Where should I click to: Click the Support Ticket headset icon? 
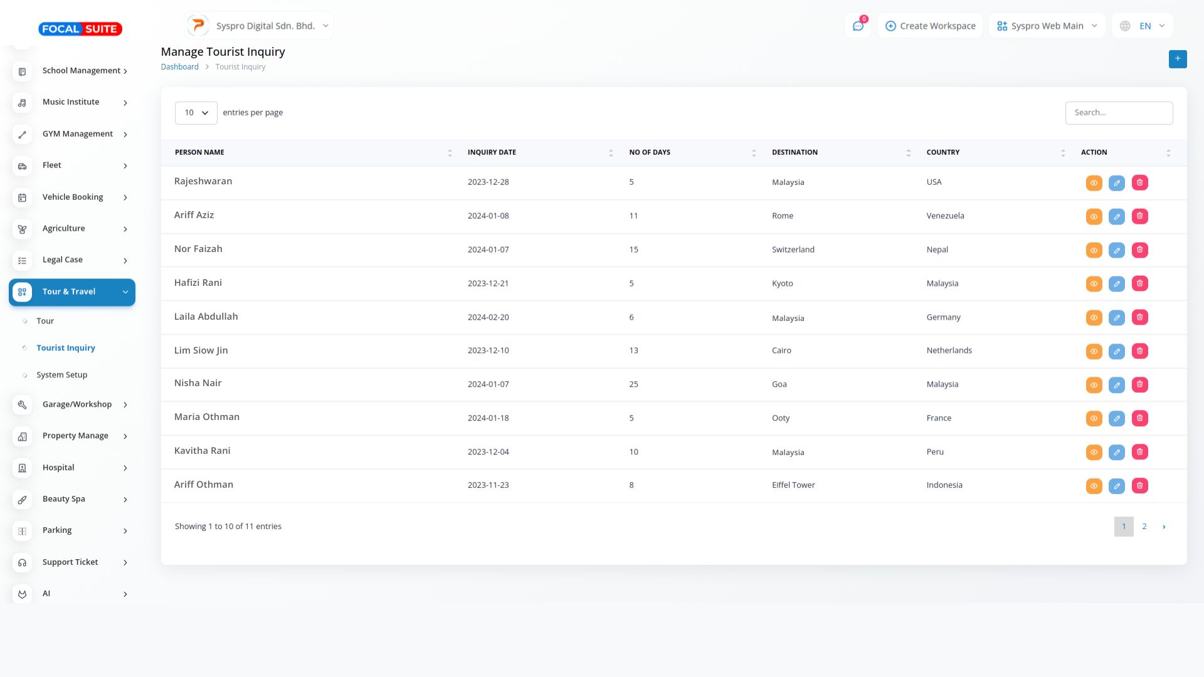pos(22,563)
